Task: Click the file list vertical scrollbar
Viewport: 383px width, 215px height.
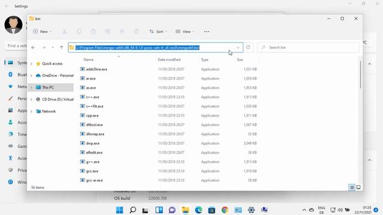Action: [x=360, y=75]
